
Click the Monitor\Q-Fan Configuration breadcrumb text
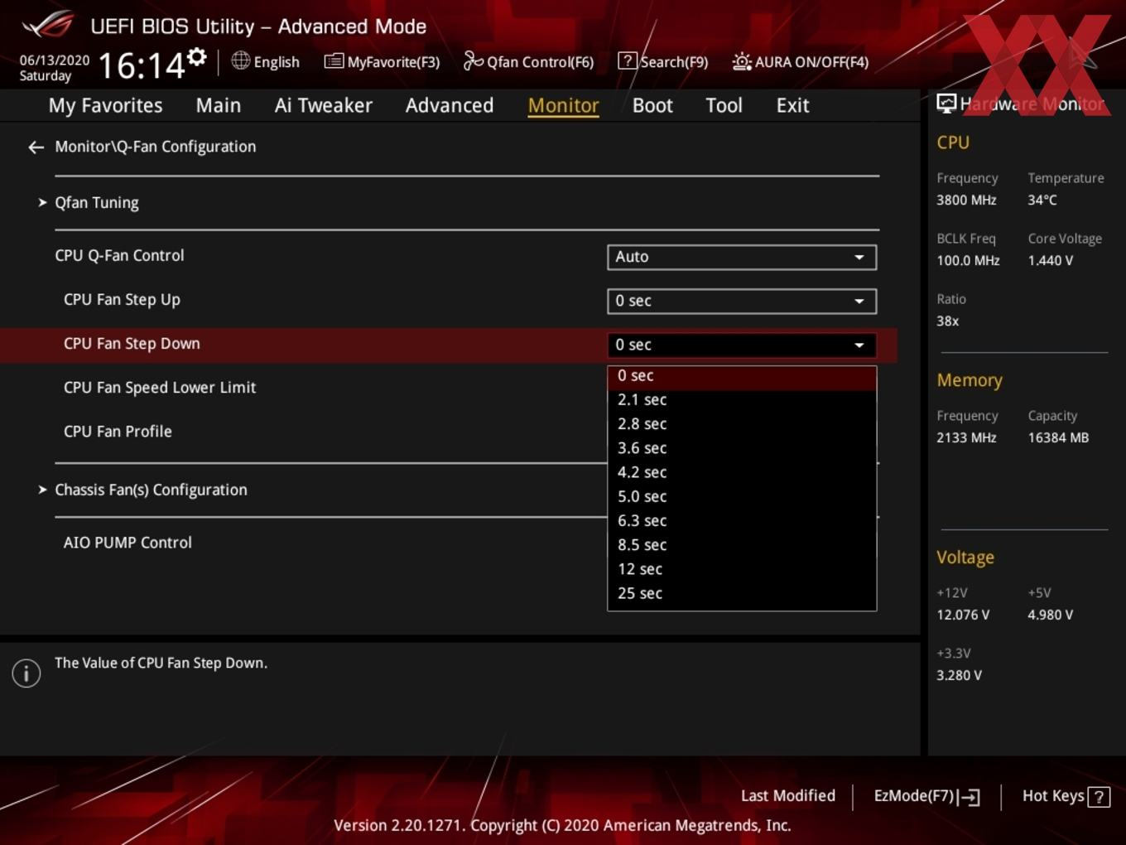pos(156,147)
